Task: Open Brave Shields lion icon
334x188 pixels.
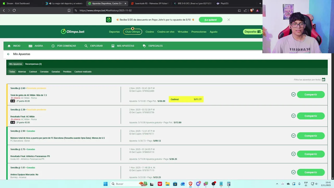Action: coord(252,10)
